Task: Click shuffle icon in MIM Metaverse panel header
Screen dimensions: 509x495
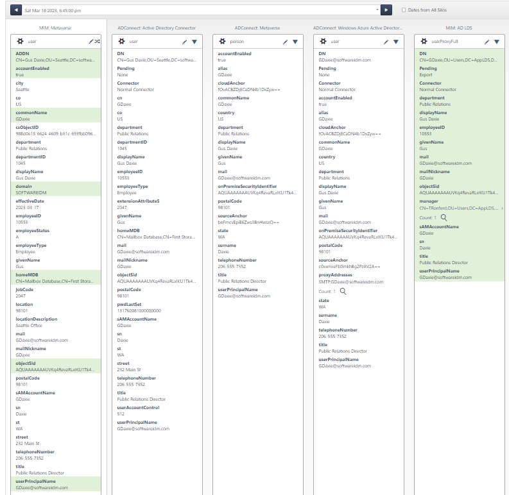Action: [97, 42]
